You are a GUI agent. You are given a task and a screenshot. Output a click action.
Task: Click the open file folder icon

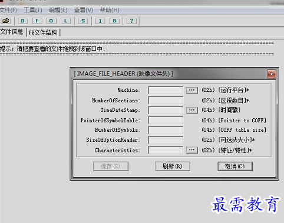pos(6,21)
